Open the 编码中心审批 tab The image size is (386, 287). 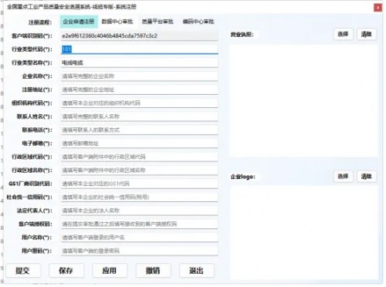pyautogui.click(x=198, y=22)
